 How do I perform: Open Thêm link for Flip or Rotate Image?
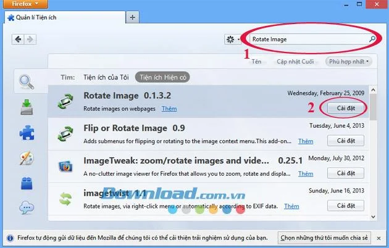click(306, 141)
